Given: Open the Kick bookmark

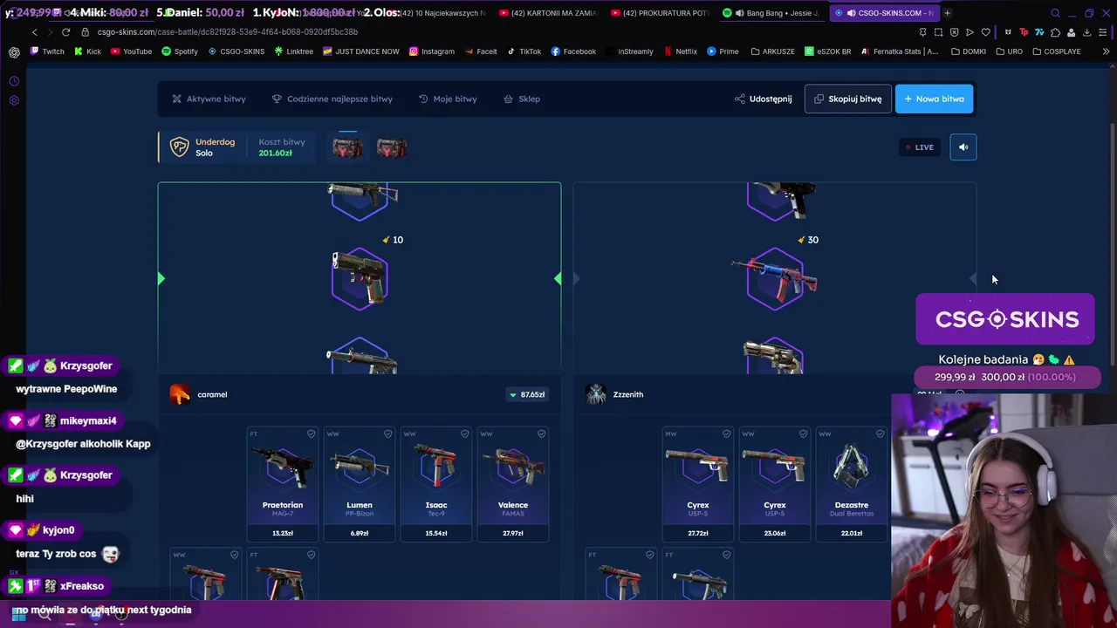Looking at the screenshot, I should [88, 51].
